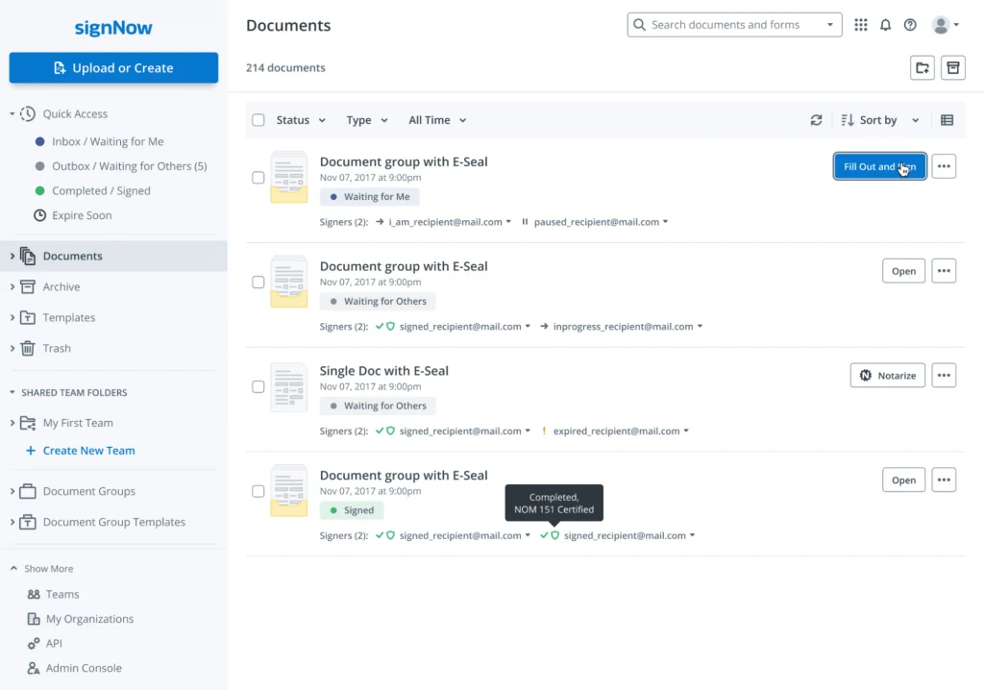The height and width of the screenshot is (690, 984).
Task: Open more options for Single Doc with E-Seal
Action: coord(944,375)
